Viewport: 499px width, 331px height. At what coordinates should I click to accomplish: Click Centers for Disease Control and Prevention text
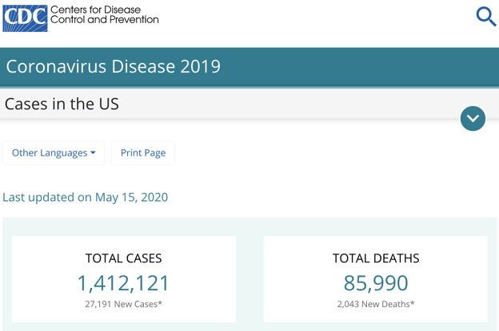(x=104, y=15)
